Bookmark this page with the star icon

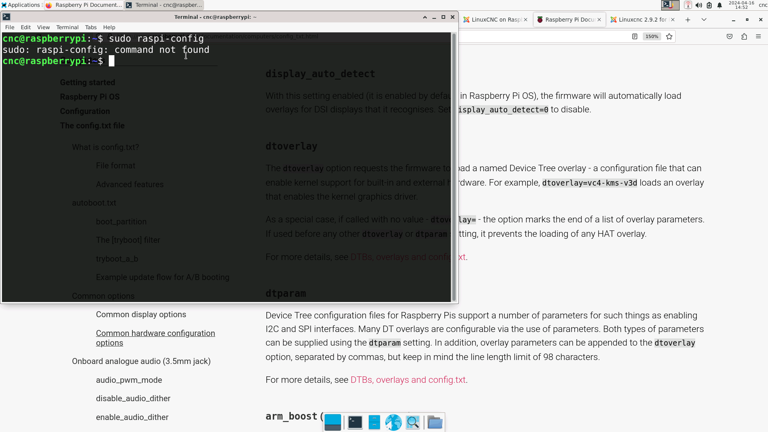(669, 36)
